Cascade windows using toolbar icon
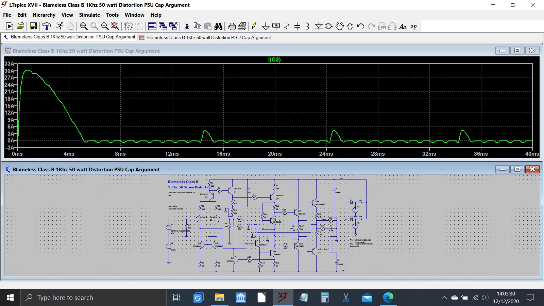The image size is (544, 306). (163, 26)
